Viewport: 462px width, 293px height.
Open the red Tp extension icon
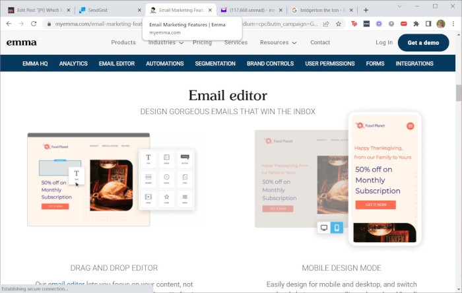pyautogui.click(x=354, y=24)
